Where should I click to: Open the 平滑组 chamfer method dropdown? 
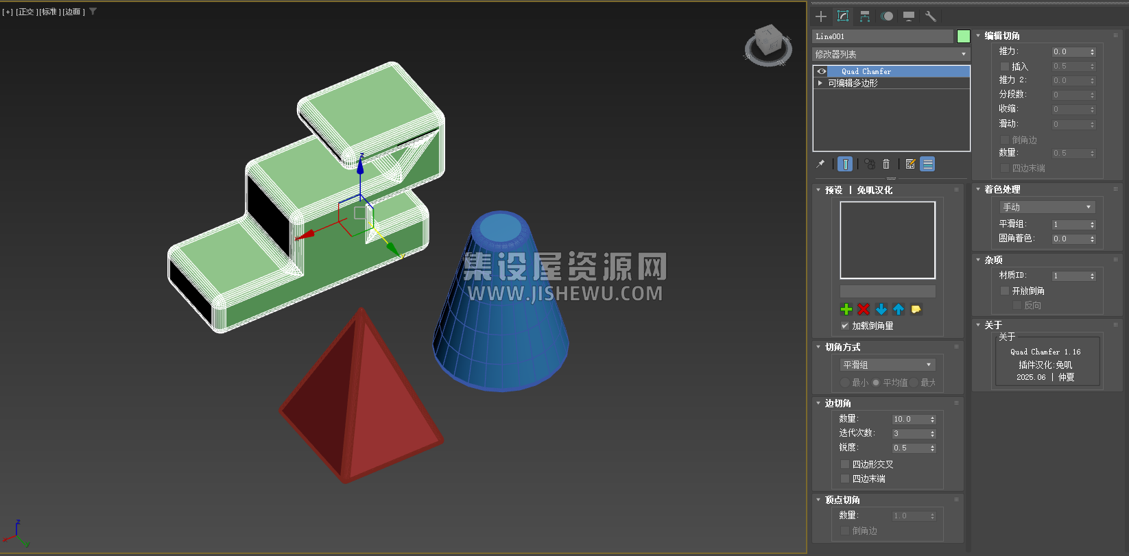point(888,365)
